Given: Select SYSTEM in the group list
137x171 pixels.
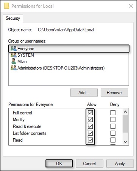Looking at the screenshot, I should tap(69, 55).
